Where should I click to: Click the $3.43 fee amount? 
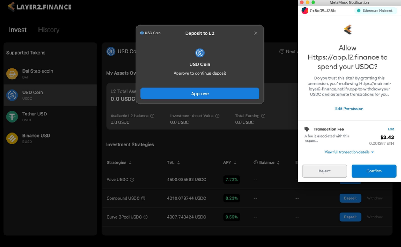click(x=387, y=137)
